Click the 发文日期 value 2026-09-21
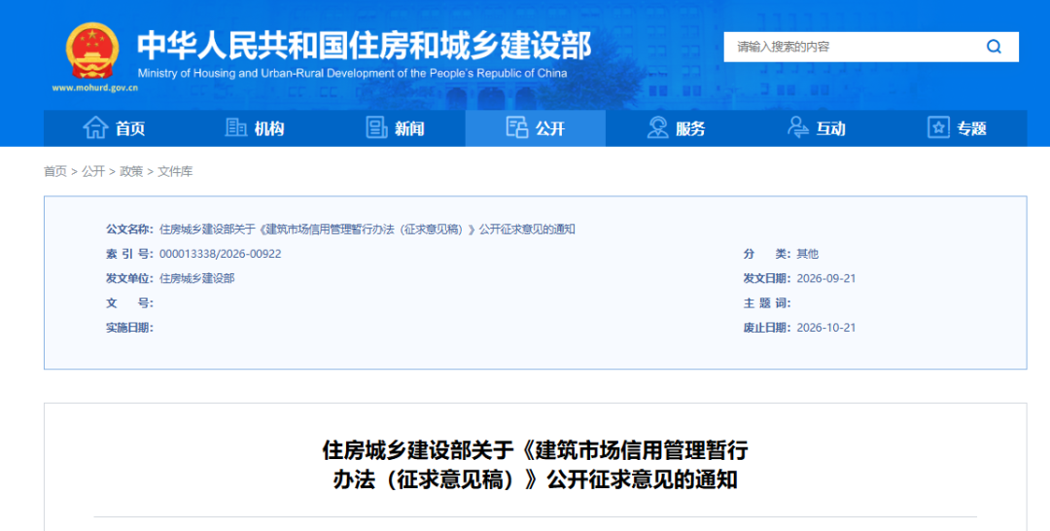Screen dimensions: 1050x531 [826, 278]
